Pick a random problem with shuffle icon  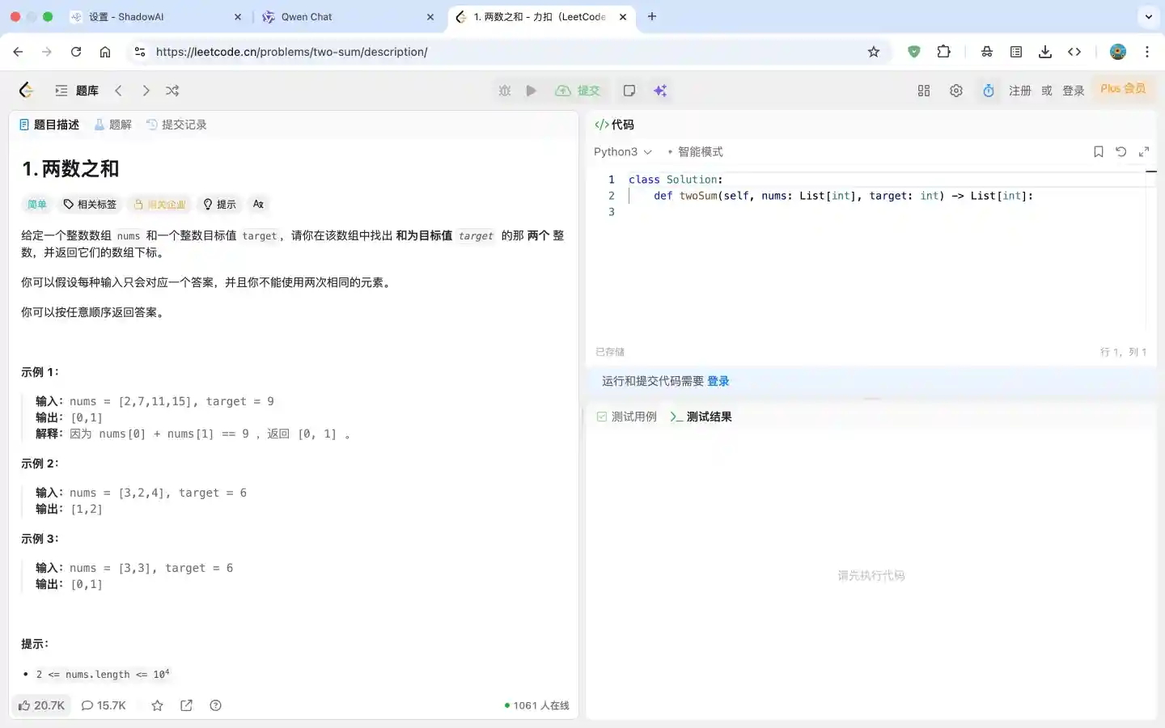pos(172,91)
